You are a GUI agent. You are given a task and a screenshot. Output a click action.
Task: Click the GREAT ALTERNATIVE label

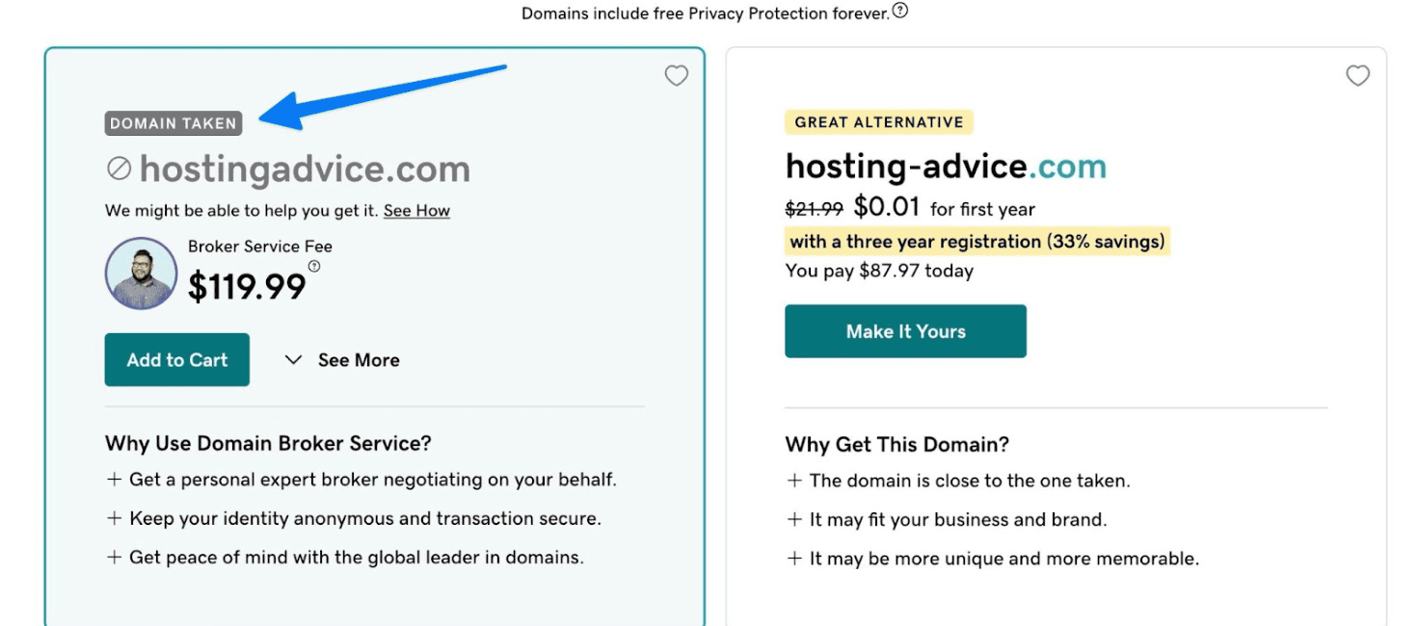(878, 122)
